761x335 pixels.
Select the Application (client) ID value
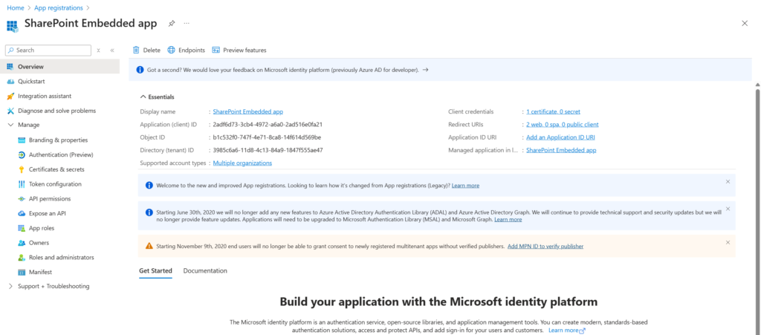[x=268, y=125]
